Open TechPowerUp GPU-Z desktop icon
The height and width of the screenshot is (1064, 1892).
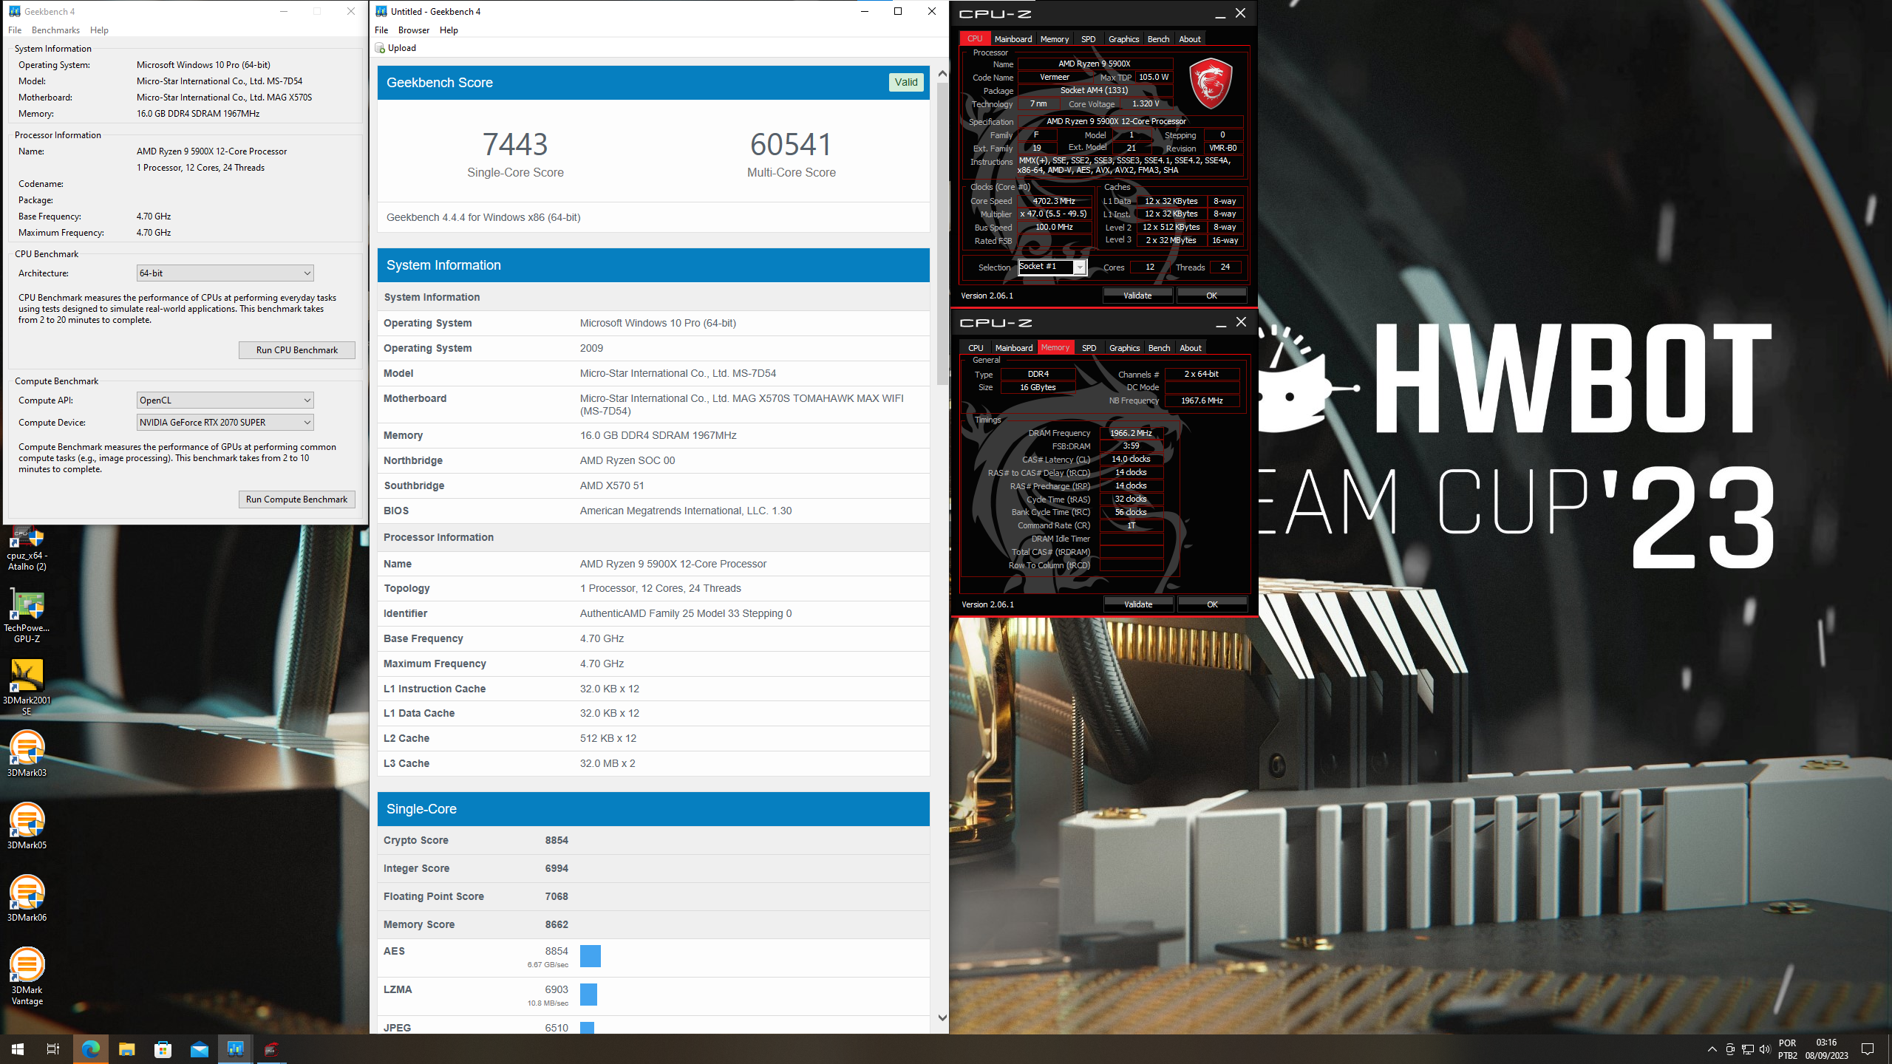[27, 616]
